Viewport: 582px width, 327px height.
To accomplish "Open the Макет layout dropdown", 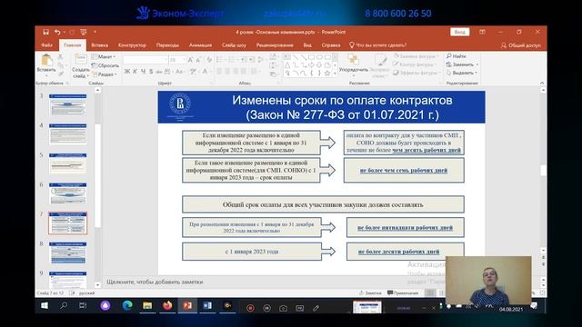I will tap(104, 56).
